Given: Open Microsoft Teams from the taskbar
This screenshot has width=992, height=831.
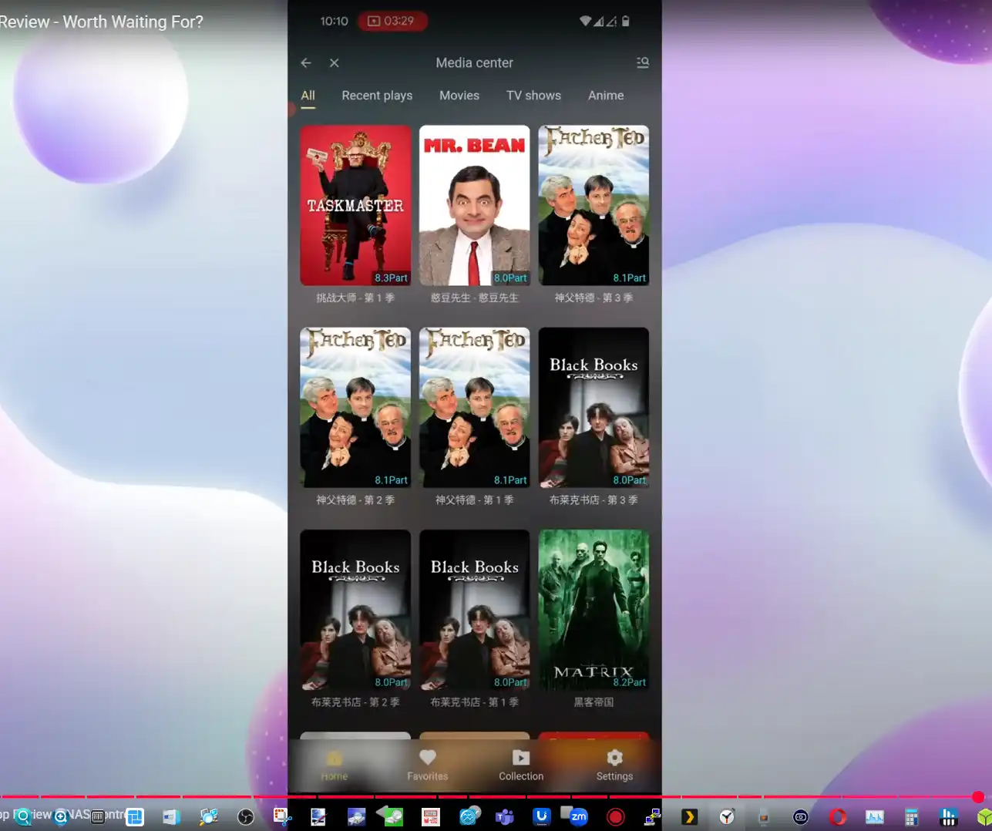Looking at the screenshot, I should (505, 817).
